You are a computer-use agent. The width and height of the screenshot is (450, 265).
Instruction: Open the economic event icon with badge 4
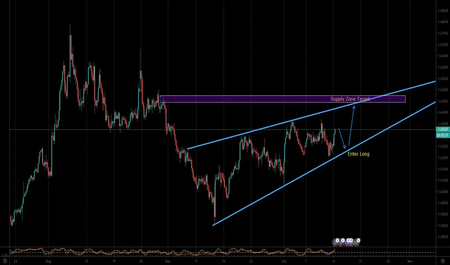pos(346,242)
